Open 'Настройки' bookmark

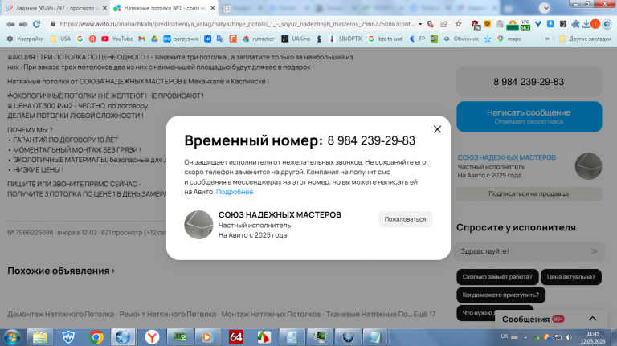click(x=25, y=39)
